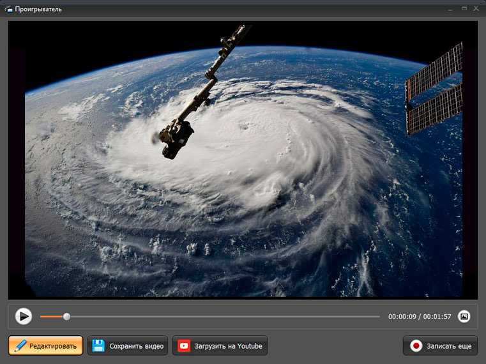Click the red record circle icon
The height and width of the screenshot is (364, 486).
tap(416, 345)
